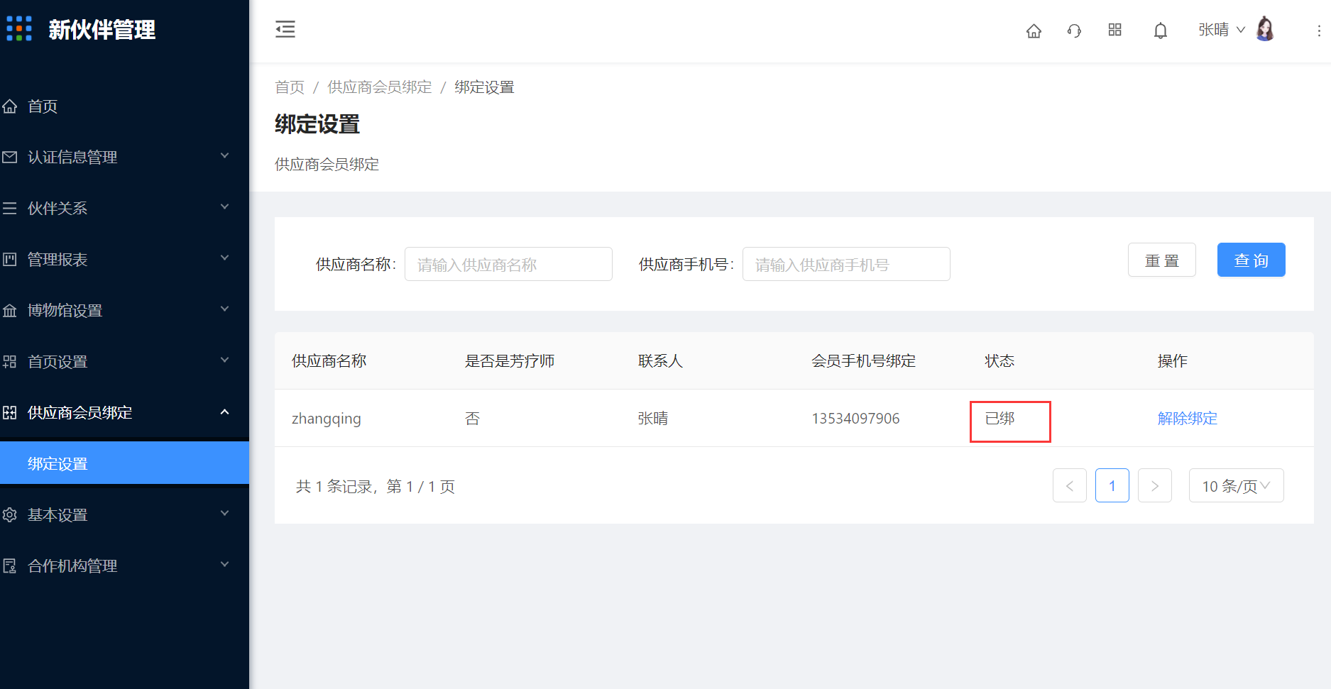Collapse the 供应商会员绑定 menu chevron
This screenshot has height=689, width=1331.
[224, 412]
